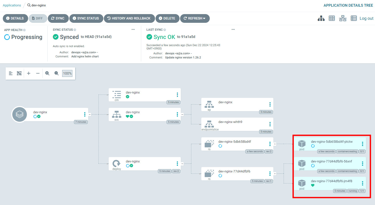Image resolution: width=375 pixels, height=205 pixels.
Task: Open the kebab menu of the ep dev-nginx node
Action: click(270, 104)
